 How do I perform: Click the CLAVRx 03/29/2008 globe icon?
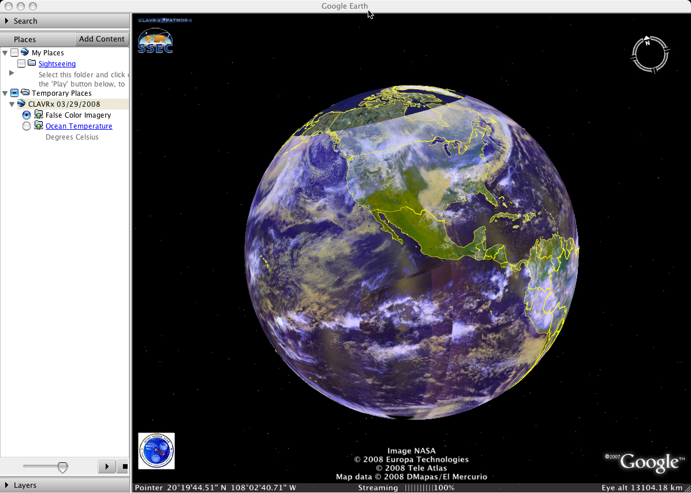[x=21, y=104]
